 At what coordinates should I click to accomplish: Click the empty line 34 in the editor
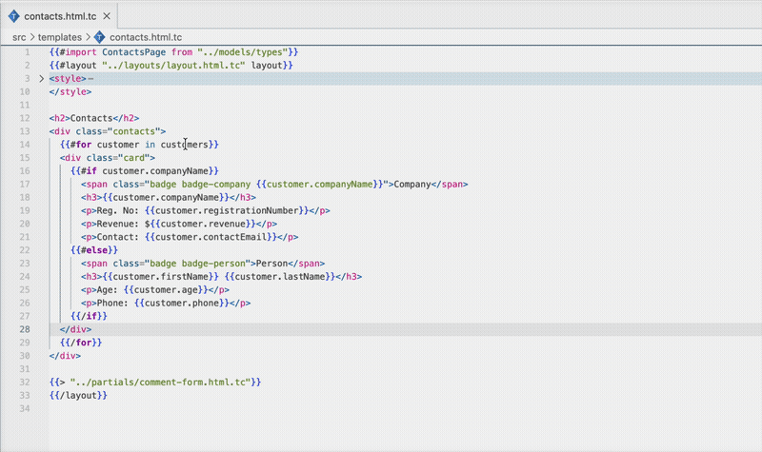tap(406, 408)
